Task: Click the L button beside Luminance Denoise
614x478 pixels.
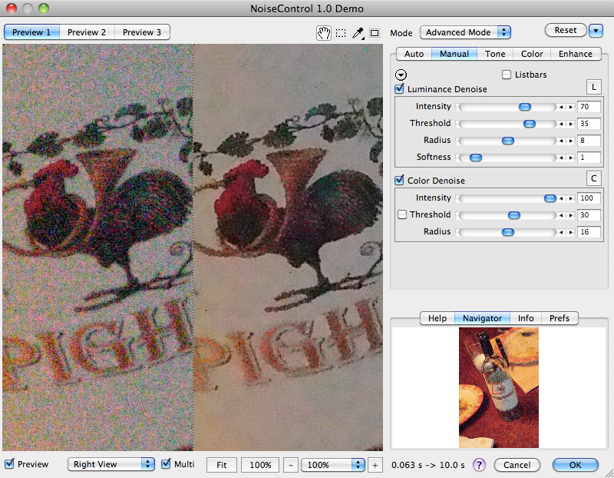Action: [x=593, y=87]
